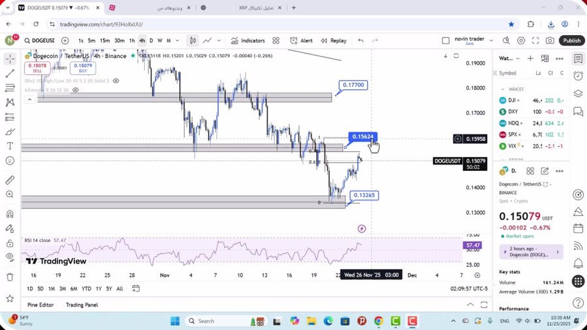
Task: Expand the timeframe interval dropdown
Action: [x=177, y=41]
